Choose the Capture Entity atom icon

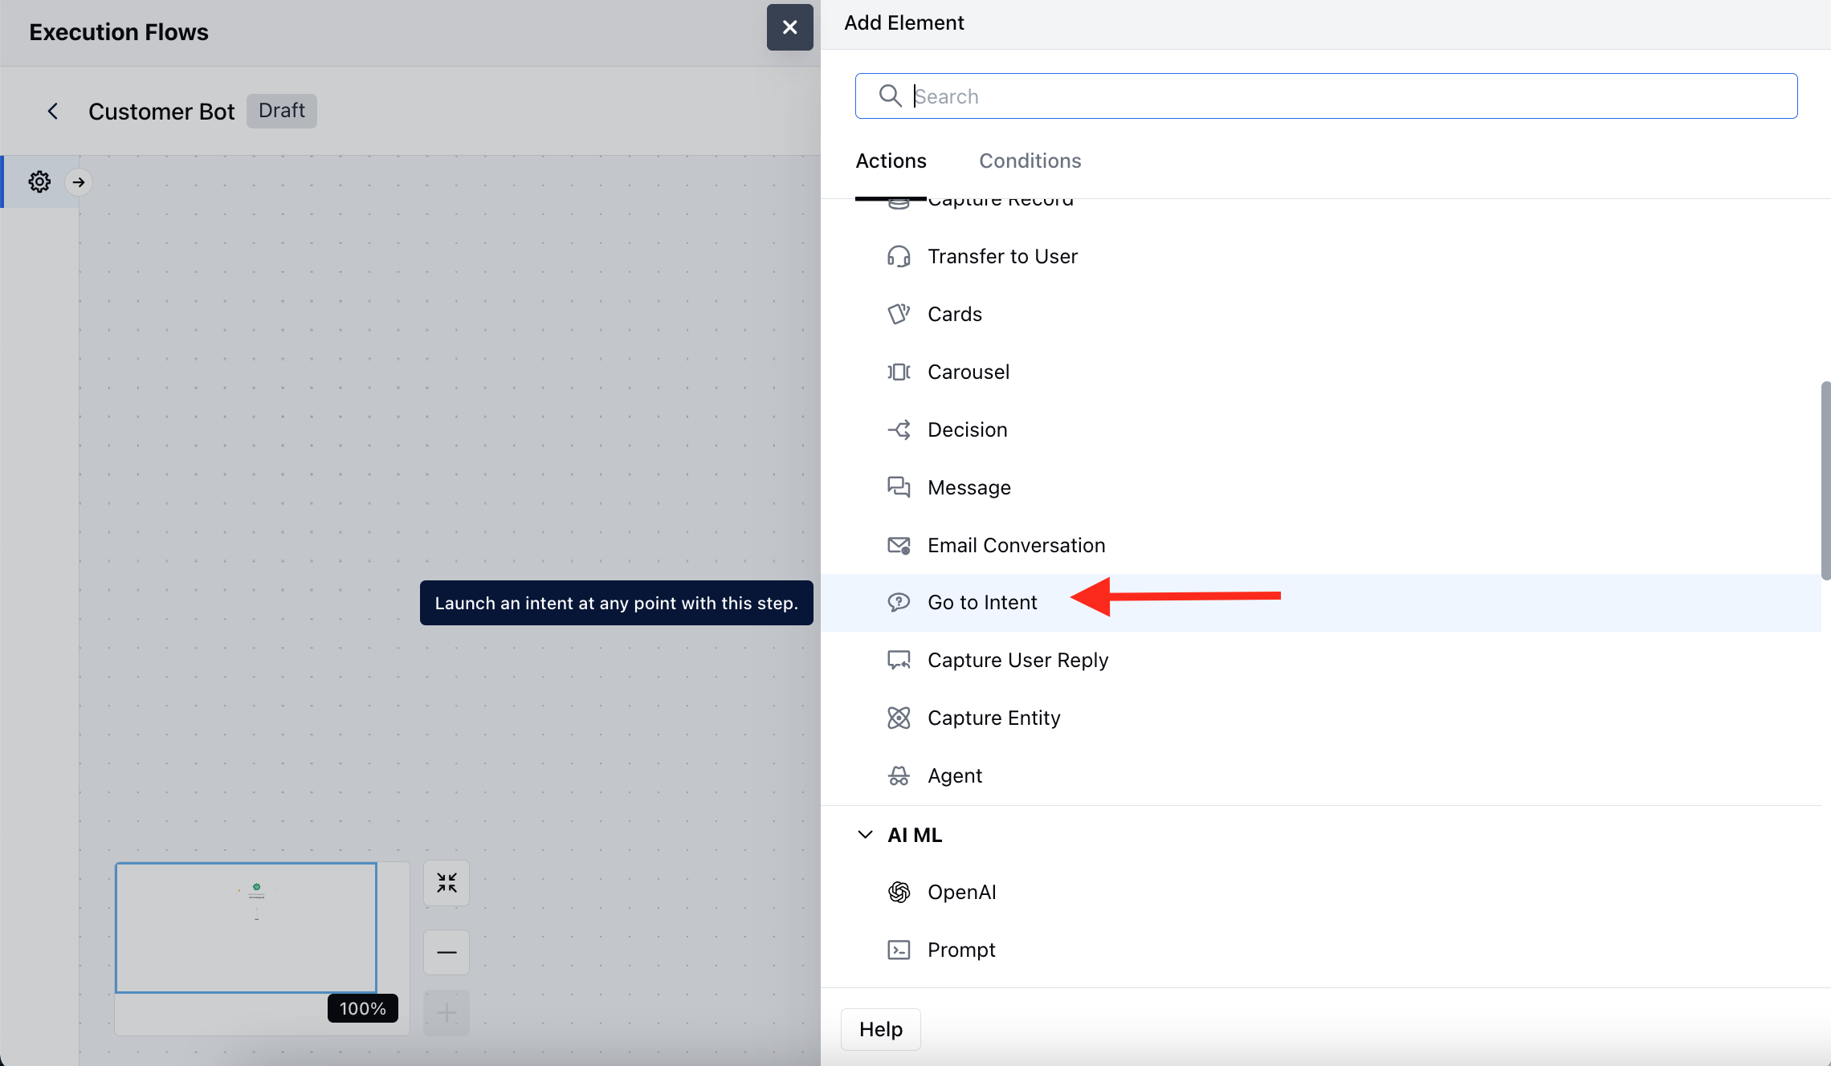[899, 718]
